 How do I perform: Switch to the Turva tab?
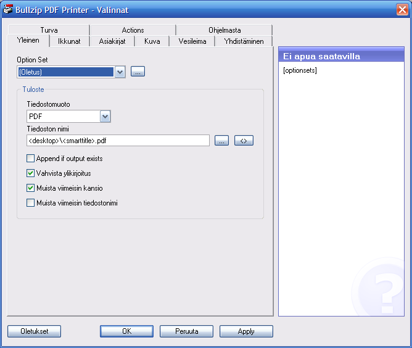tap(49, 30)
